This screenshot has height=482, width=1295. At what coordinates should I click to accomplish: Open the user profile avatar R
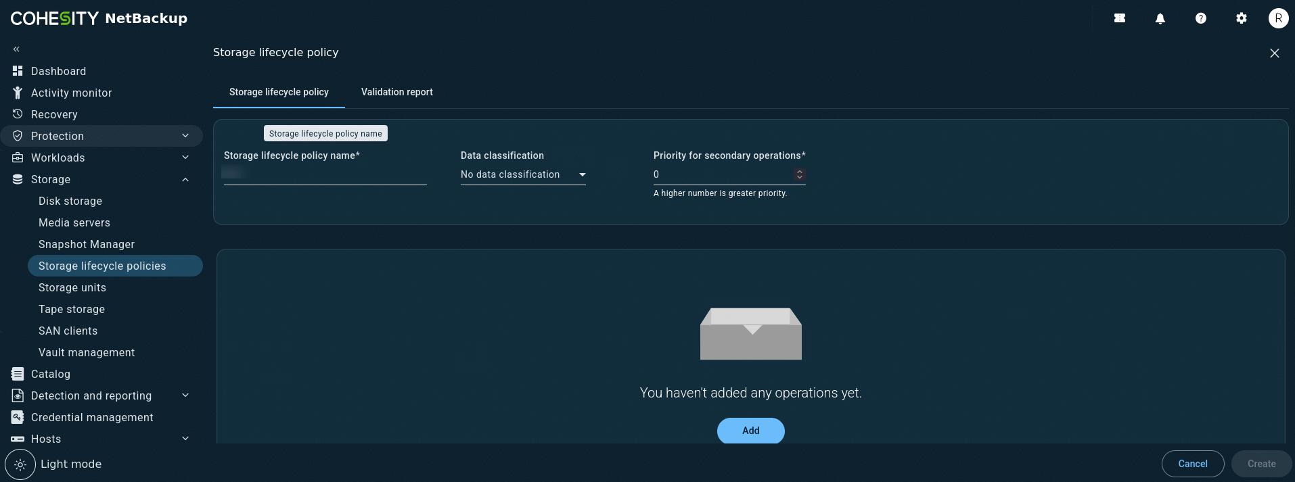[x=1278, y=19]
